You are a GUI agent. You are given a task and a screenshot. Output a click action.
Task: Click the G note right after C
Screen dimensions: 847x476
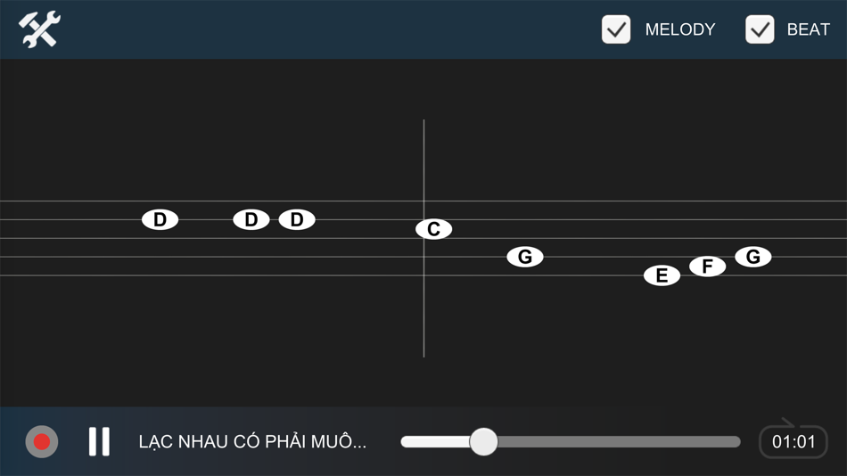point(525,257)
